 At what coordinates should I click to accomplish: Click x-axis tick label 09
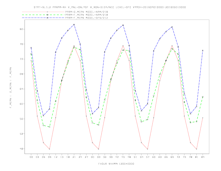pyautogui.click(x=49, y=157)
